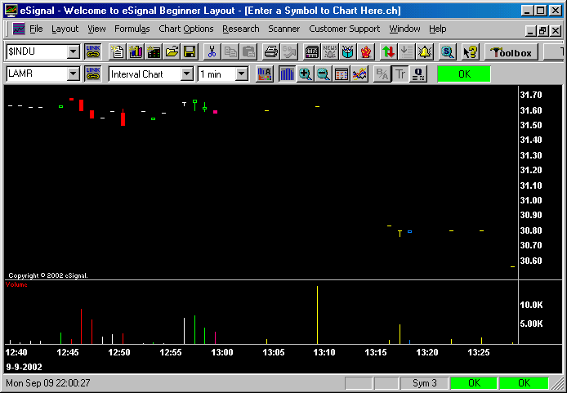Screen dimensions: 567x393
Task: Print using the printer icon
Action: 271,52
